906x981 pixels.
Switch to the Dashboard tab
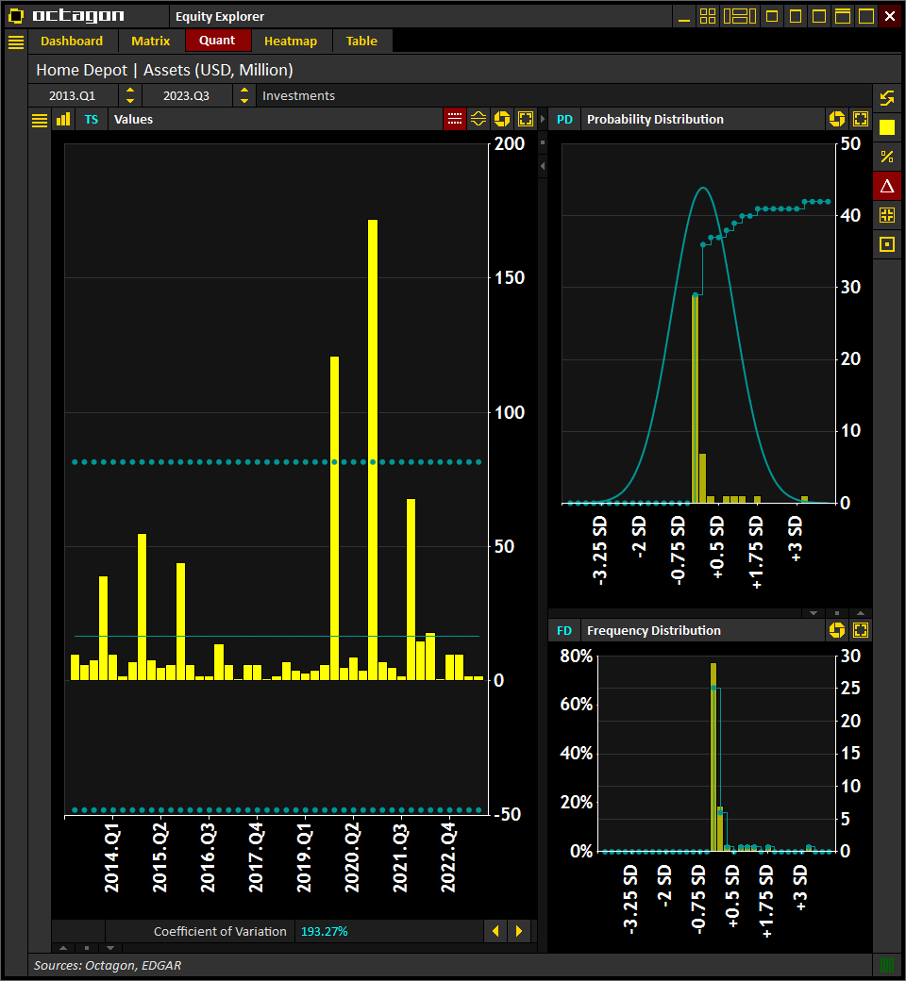(72, 42)
